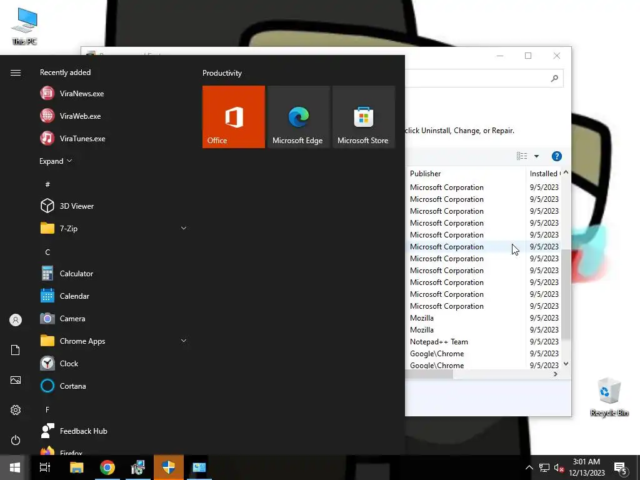Open the Power options in Start
The image size is (640, 480).
(x=16, y=440)
